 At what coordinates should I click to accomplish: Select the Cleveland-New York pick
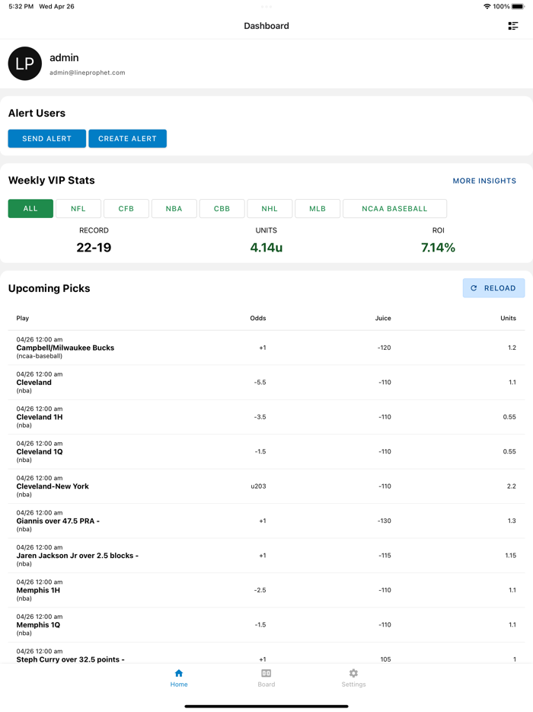(x=266, y=486)
